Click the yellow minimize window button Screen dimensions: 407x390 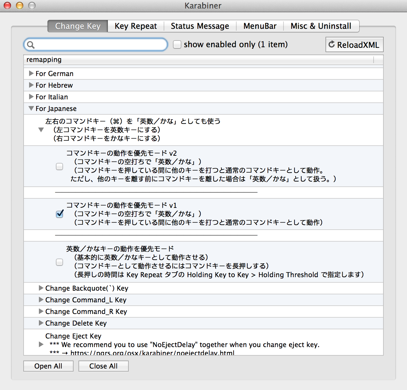(20, 6)
